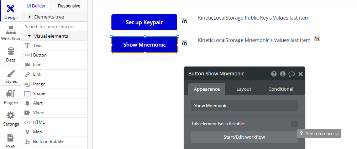This screenshot has height=149, width=357.
Task: Open the Logs section icon
Action: pos(10,137)
